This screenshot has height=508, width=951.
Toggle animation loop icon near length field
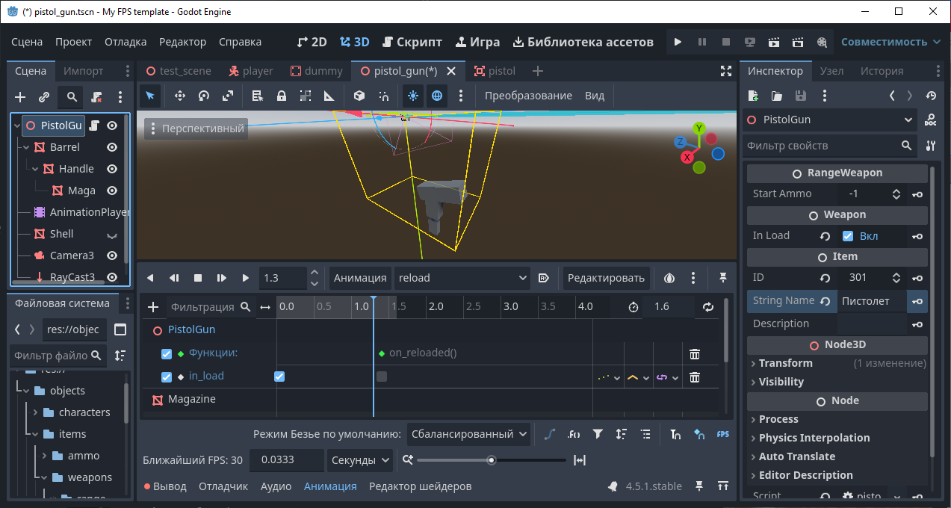coord(708,307)
